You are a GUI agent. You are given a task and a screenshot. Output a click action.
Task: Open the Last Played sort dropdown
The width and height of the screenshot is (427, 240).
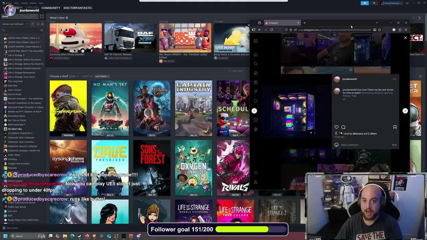102,76
